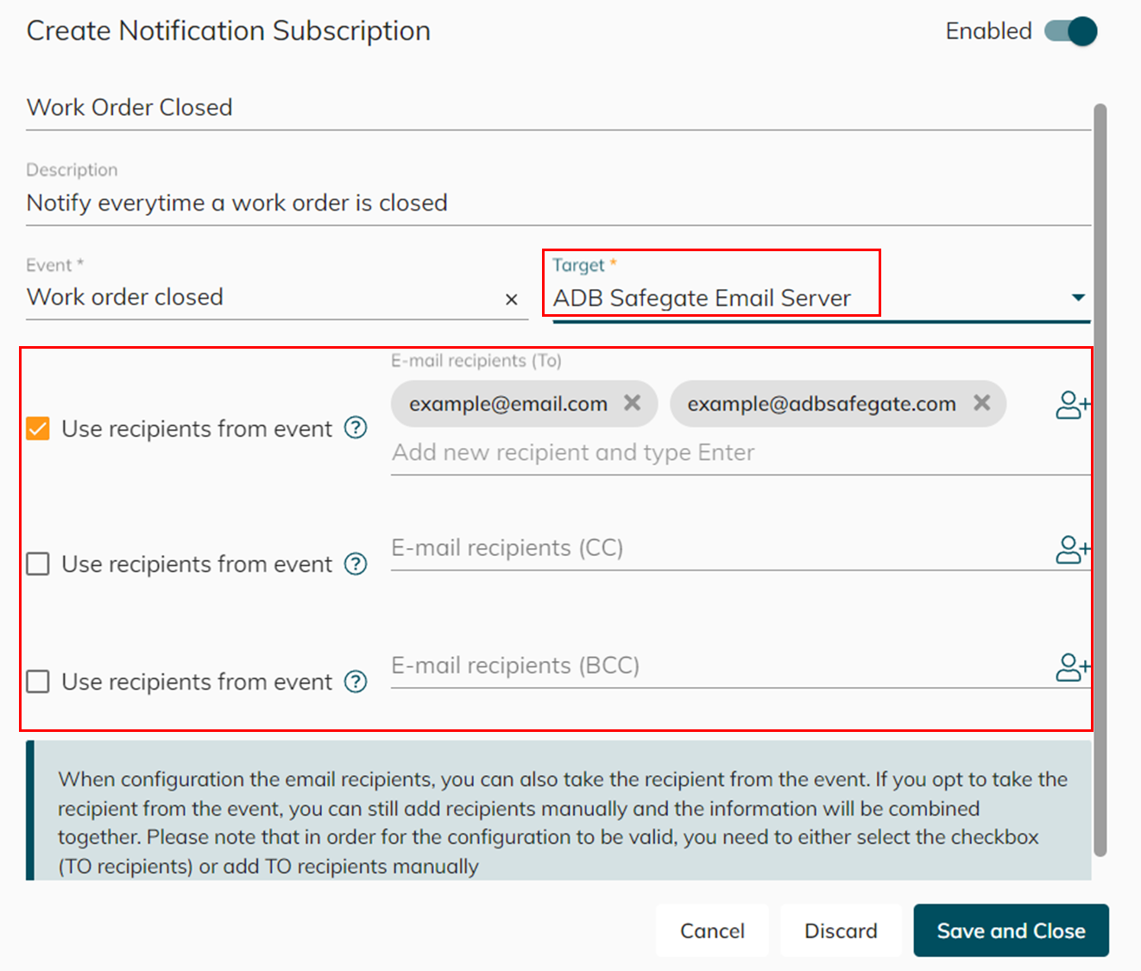
Task: Remove example@adbsafegate.com recipient chip
Action: (x=981, y=403)
